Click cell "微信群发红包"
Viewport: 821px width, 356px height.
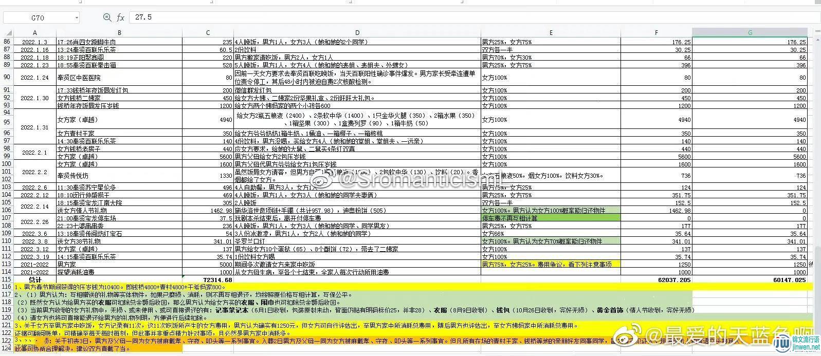pos(357,90)
